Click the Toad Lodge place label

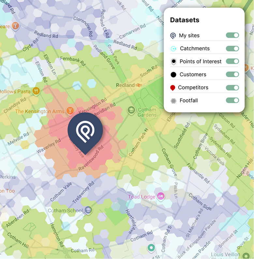(x=142, y=197)
